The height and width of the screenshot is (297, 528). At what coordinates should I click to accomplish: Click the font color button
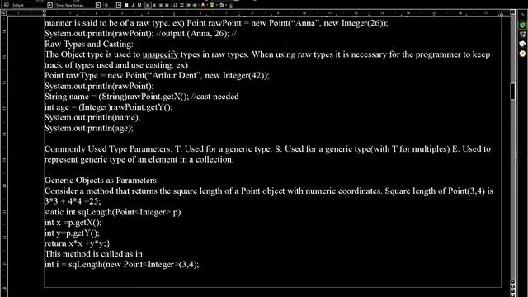tap(203, 5)
